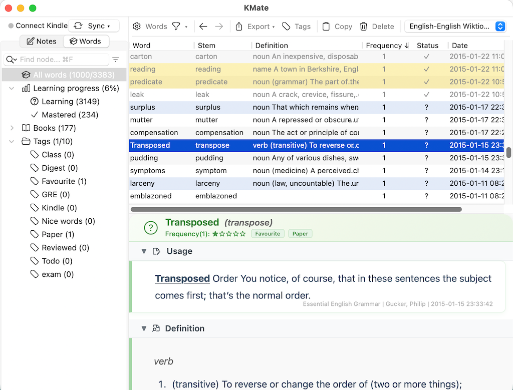Click the back navigation arrow
This screenshot has width=513, height=390.
[203, 27]
